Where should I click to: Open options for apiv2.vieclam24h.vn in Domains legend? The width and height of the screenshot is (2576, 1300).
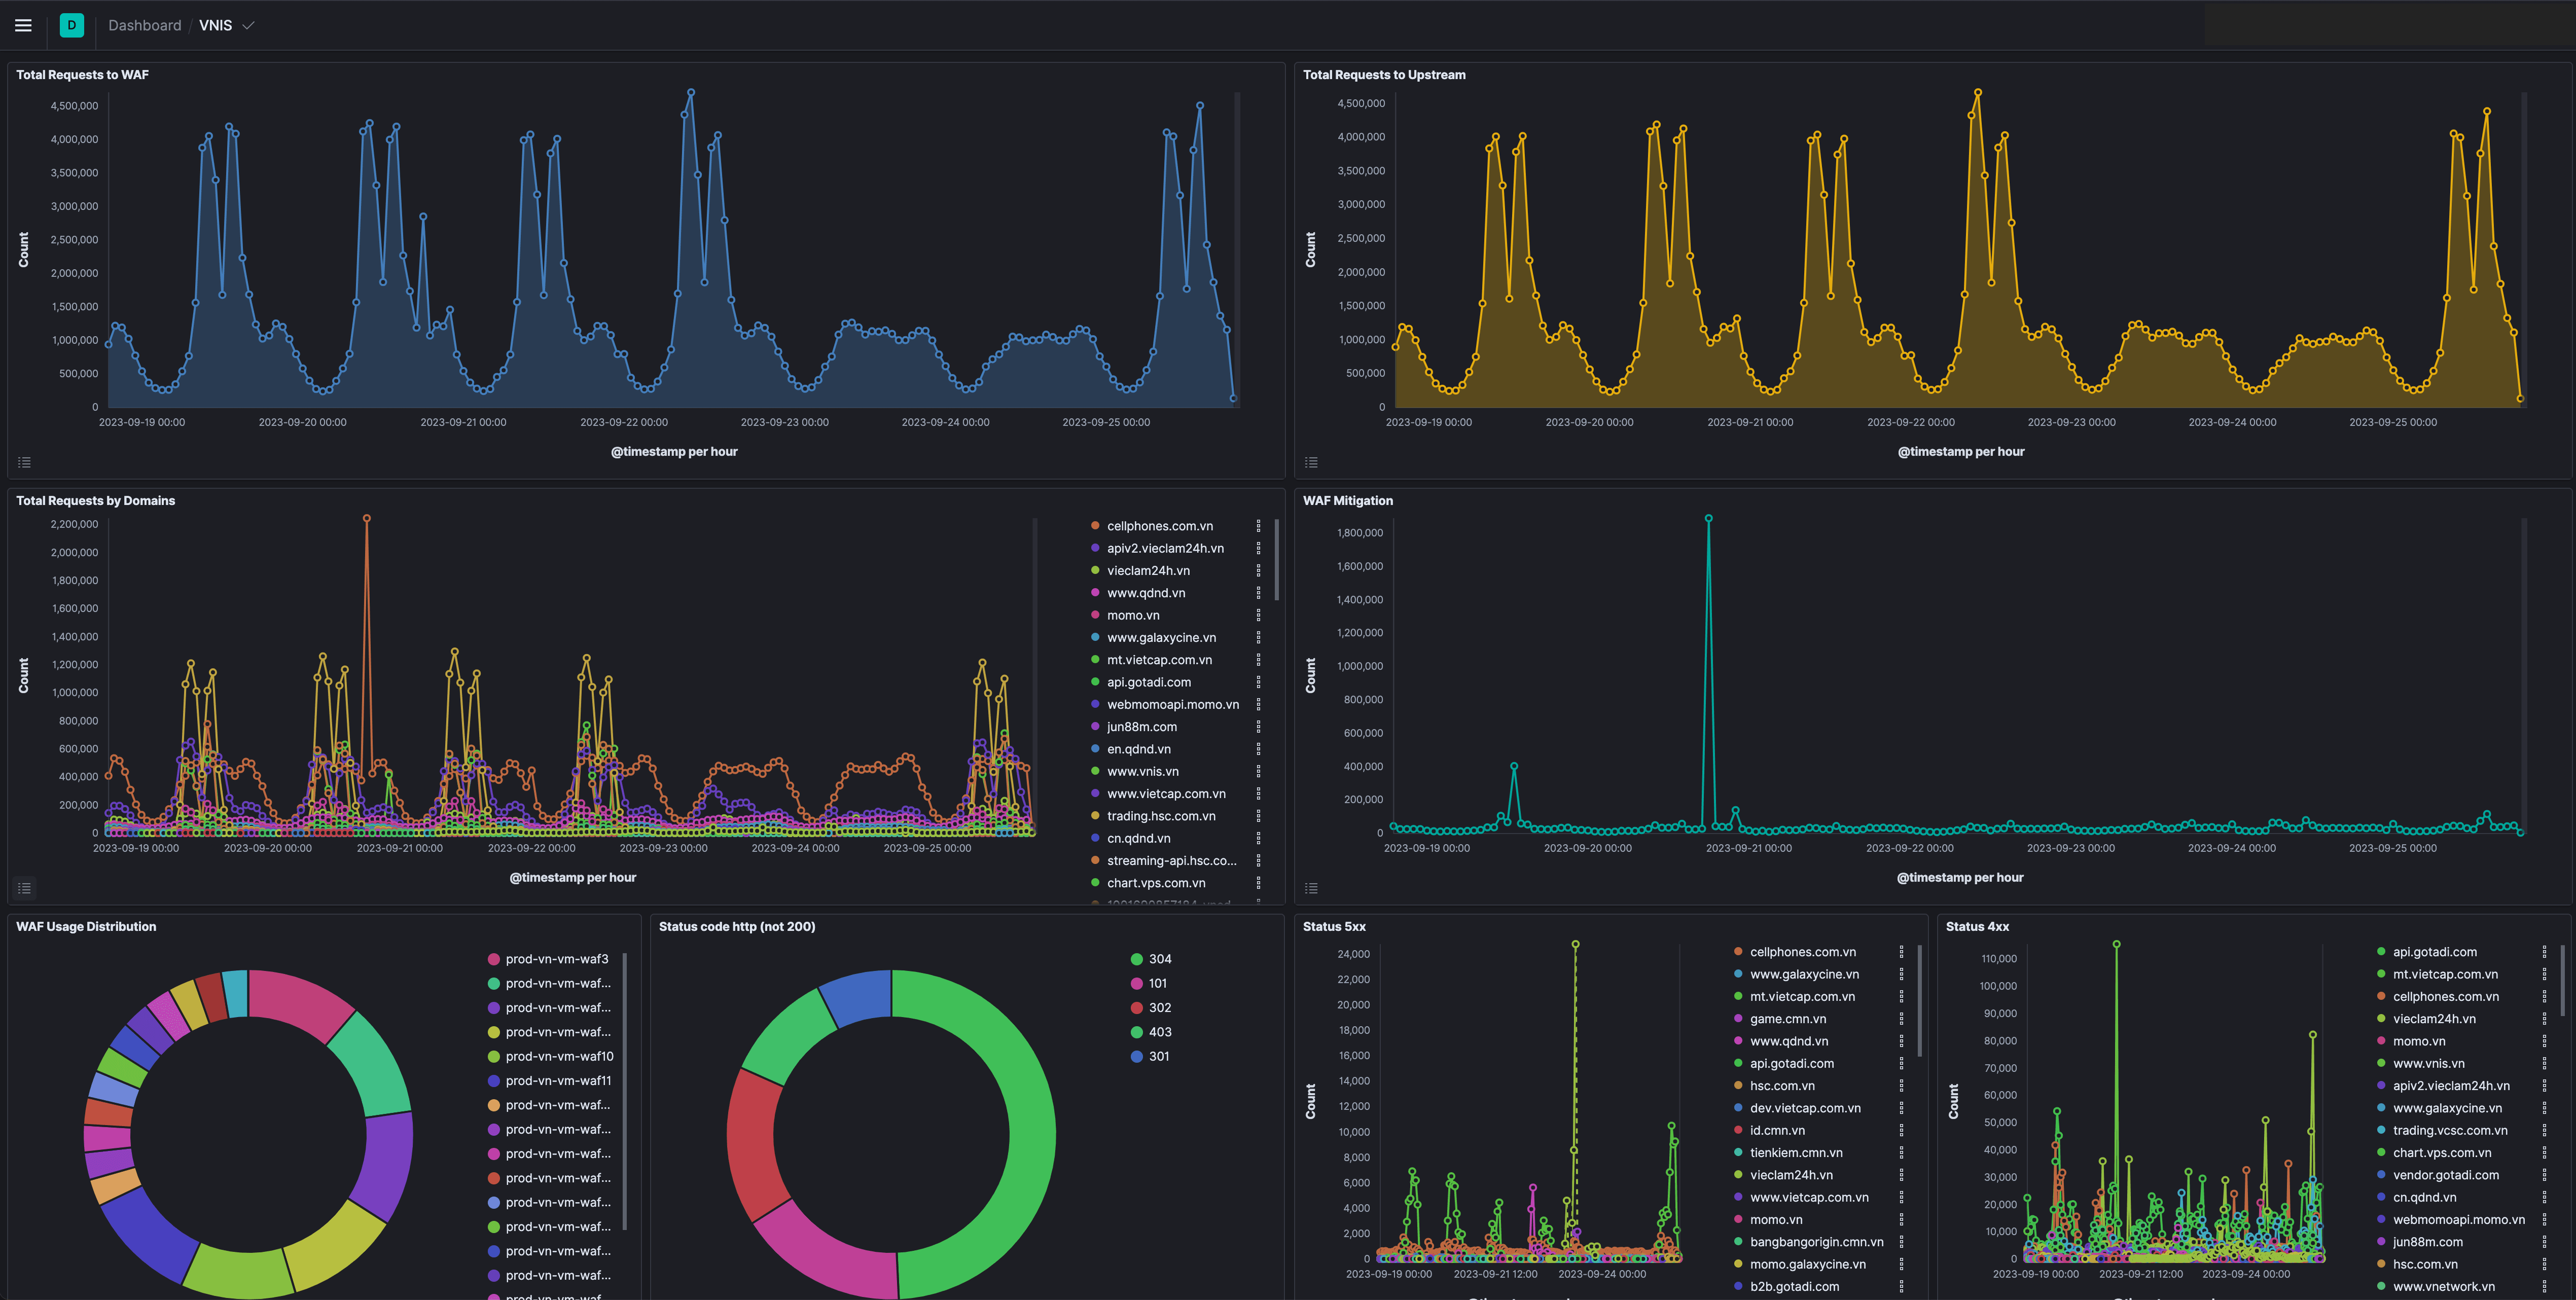[1258, 548]
